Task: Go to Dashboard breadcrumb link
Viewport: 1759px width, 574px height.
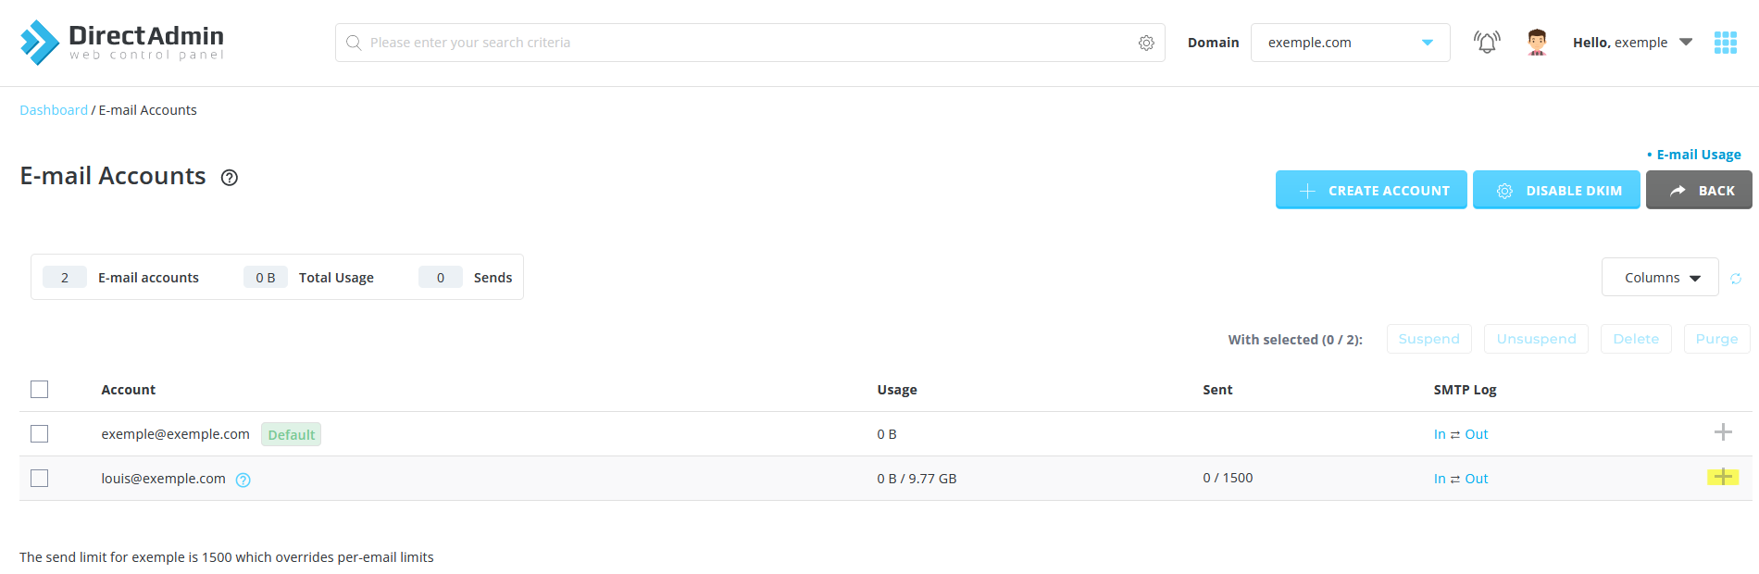Action: (54, 110)
